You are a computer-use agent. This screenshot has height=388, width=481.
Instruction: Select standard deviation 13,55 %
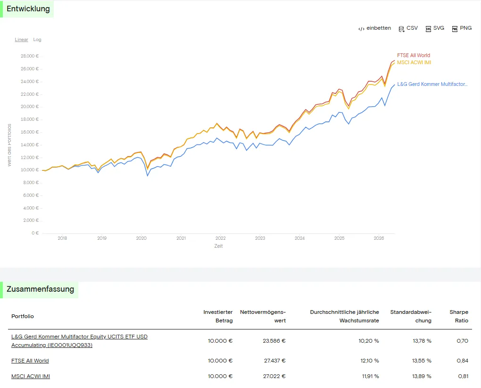coord(422,361)
